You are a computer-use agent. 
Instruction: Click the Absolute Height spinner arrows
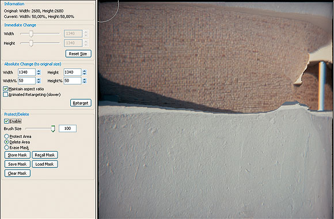[x=85, y=72]
